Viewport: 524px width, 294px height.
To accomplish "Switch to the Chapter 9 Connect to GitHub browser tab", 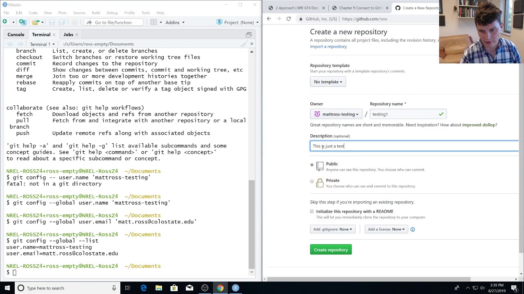I will [x=360, y=8].
